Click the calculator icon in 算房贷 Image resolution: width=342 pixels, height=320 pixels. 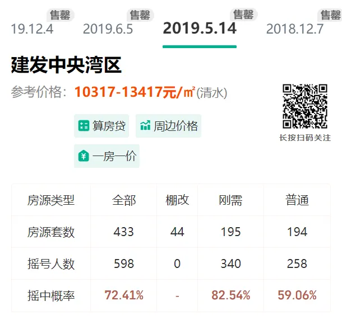point(84,126)
